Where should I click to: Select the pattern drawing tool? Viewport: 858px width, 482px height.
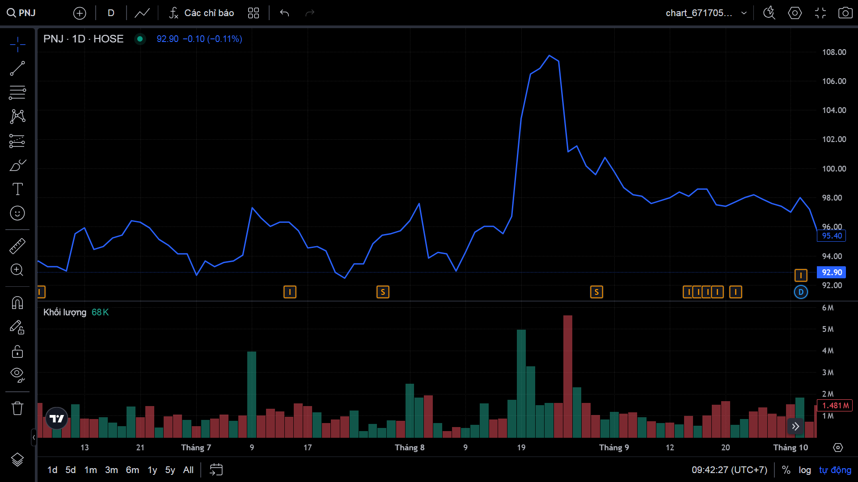click(x=17, y=117)
